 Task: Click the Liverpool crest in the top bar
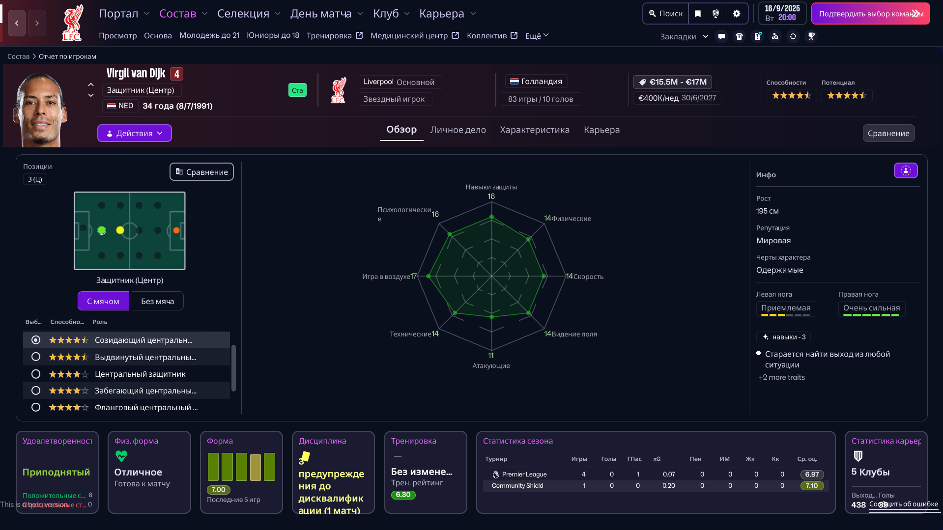[73, 23]
